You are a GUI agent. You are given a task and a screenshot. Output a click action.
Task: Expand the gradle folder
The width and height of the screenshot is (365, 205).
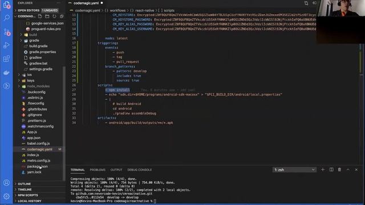coord(34,40)
